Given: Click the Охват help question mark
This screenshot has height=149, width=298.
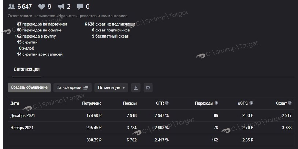Looking at the screenshot, I should [x=290, y=103].
